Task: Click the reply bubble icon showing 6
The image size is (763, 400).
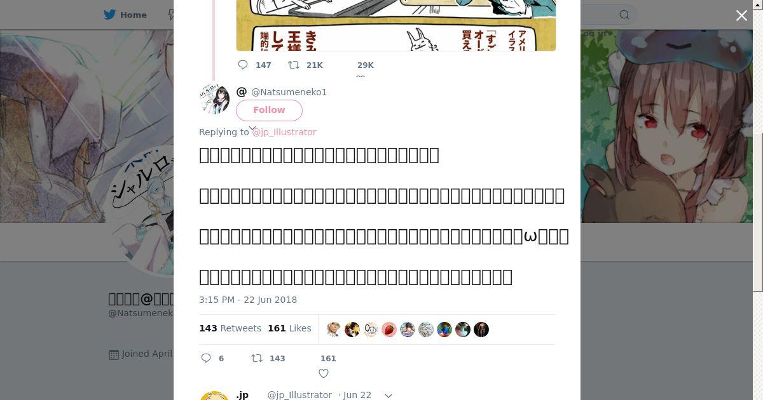Action: click(x=206, y=358)
